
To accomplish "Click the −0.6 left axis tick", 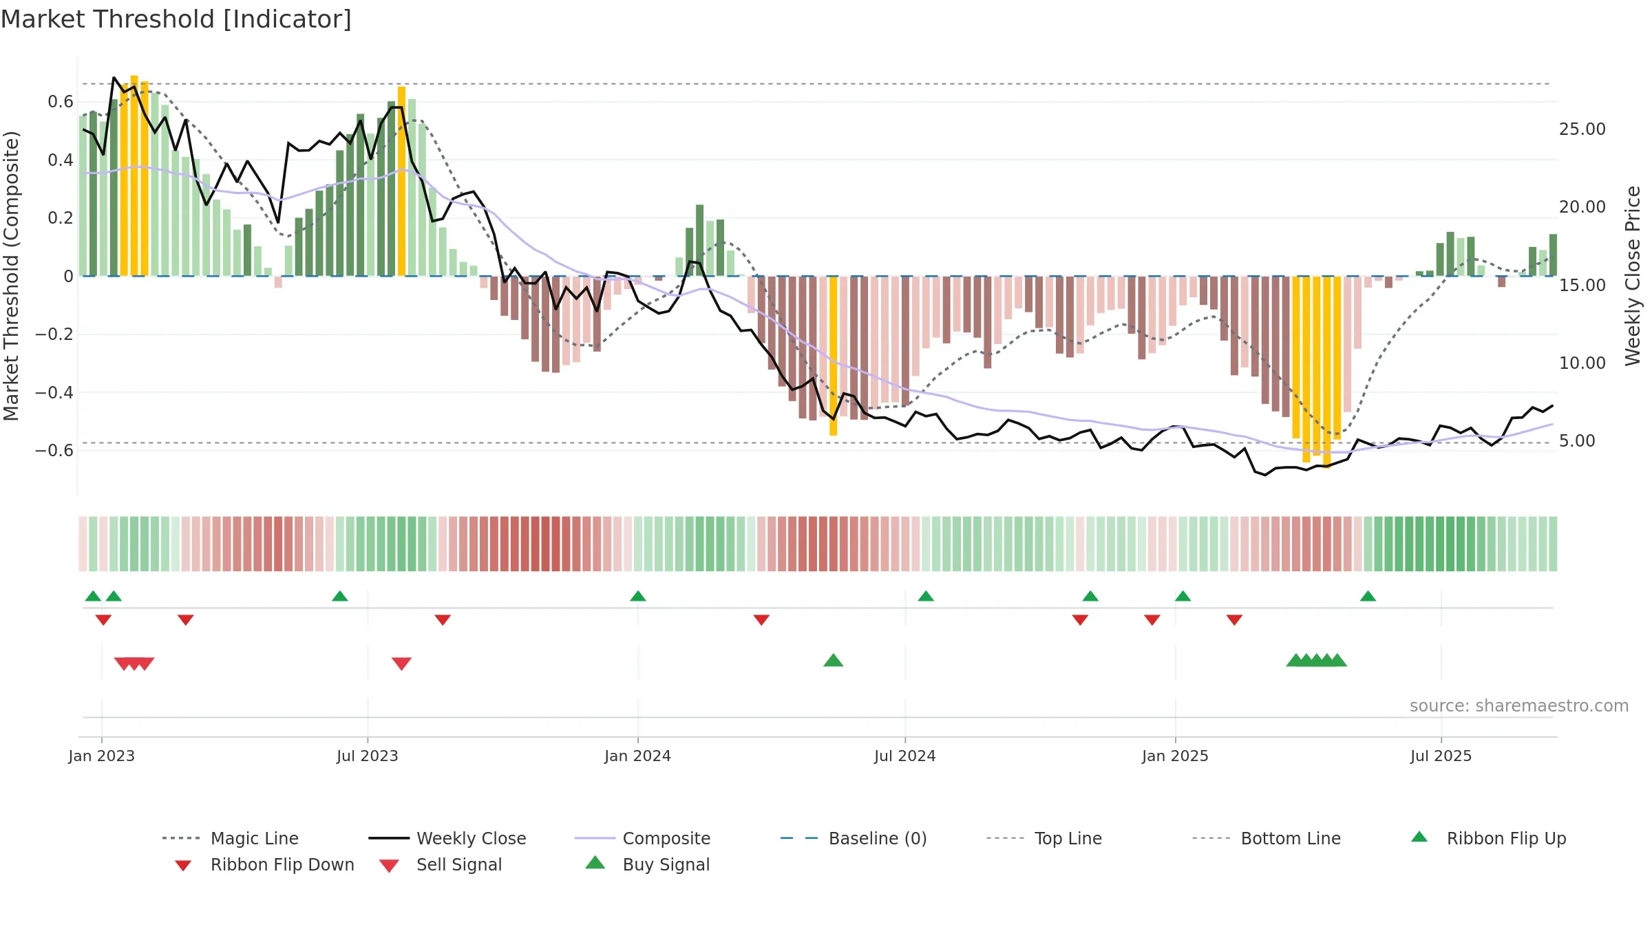I will click(x=54, y=450).
